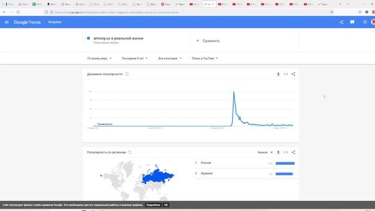Viewport: 375px width, 211px height.
Task: Open the 'По всему миру' region dropdown
Action: (99, 59)
